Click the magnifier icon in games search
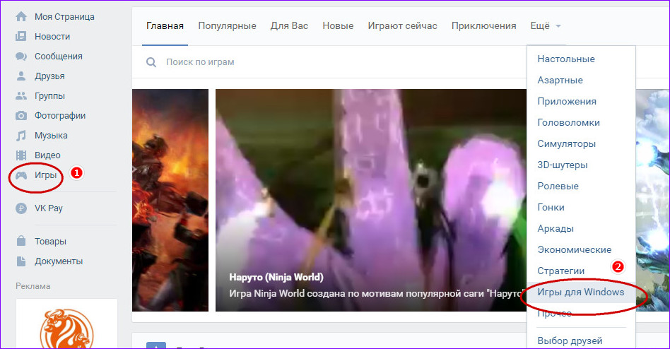 coord(151,62)
